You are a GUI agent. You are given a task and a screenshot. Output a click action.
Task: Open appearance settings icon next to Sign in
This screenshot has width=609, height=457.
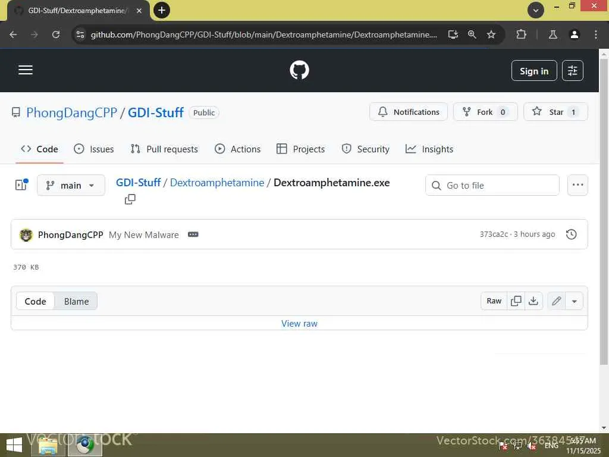pos(573,71)
